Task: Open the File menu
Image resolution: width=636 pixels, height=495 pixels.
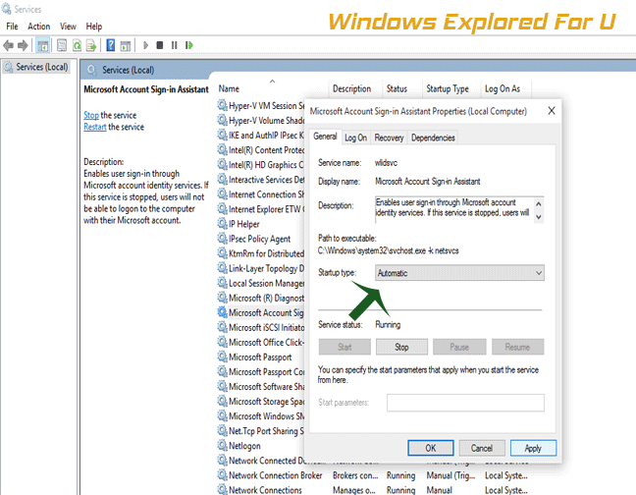Action: click(x=12, y=27)
